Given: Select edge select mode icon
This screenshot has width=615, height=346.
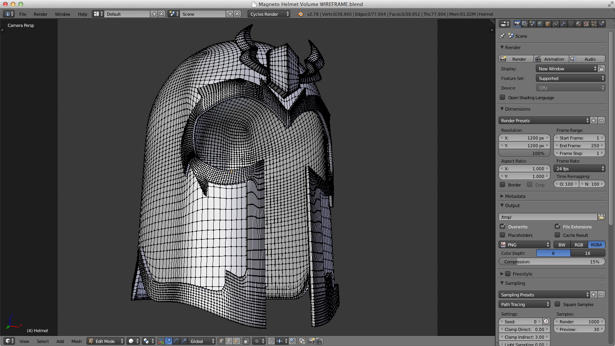Looking at the screenshot, I should (229, 341).
